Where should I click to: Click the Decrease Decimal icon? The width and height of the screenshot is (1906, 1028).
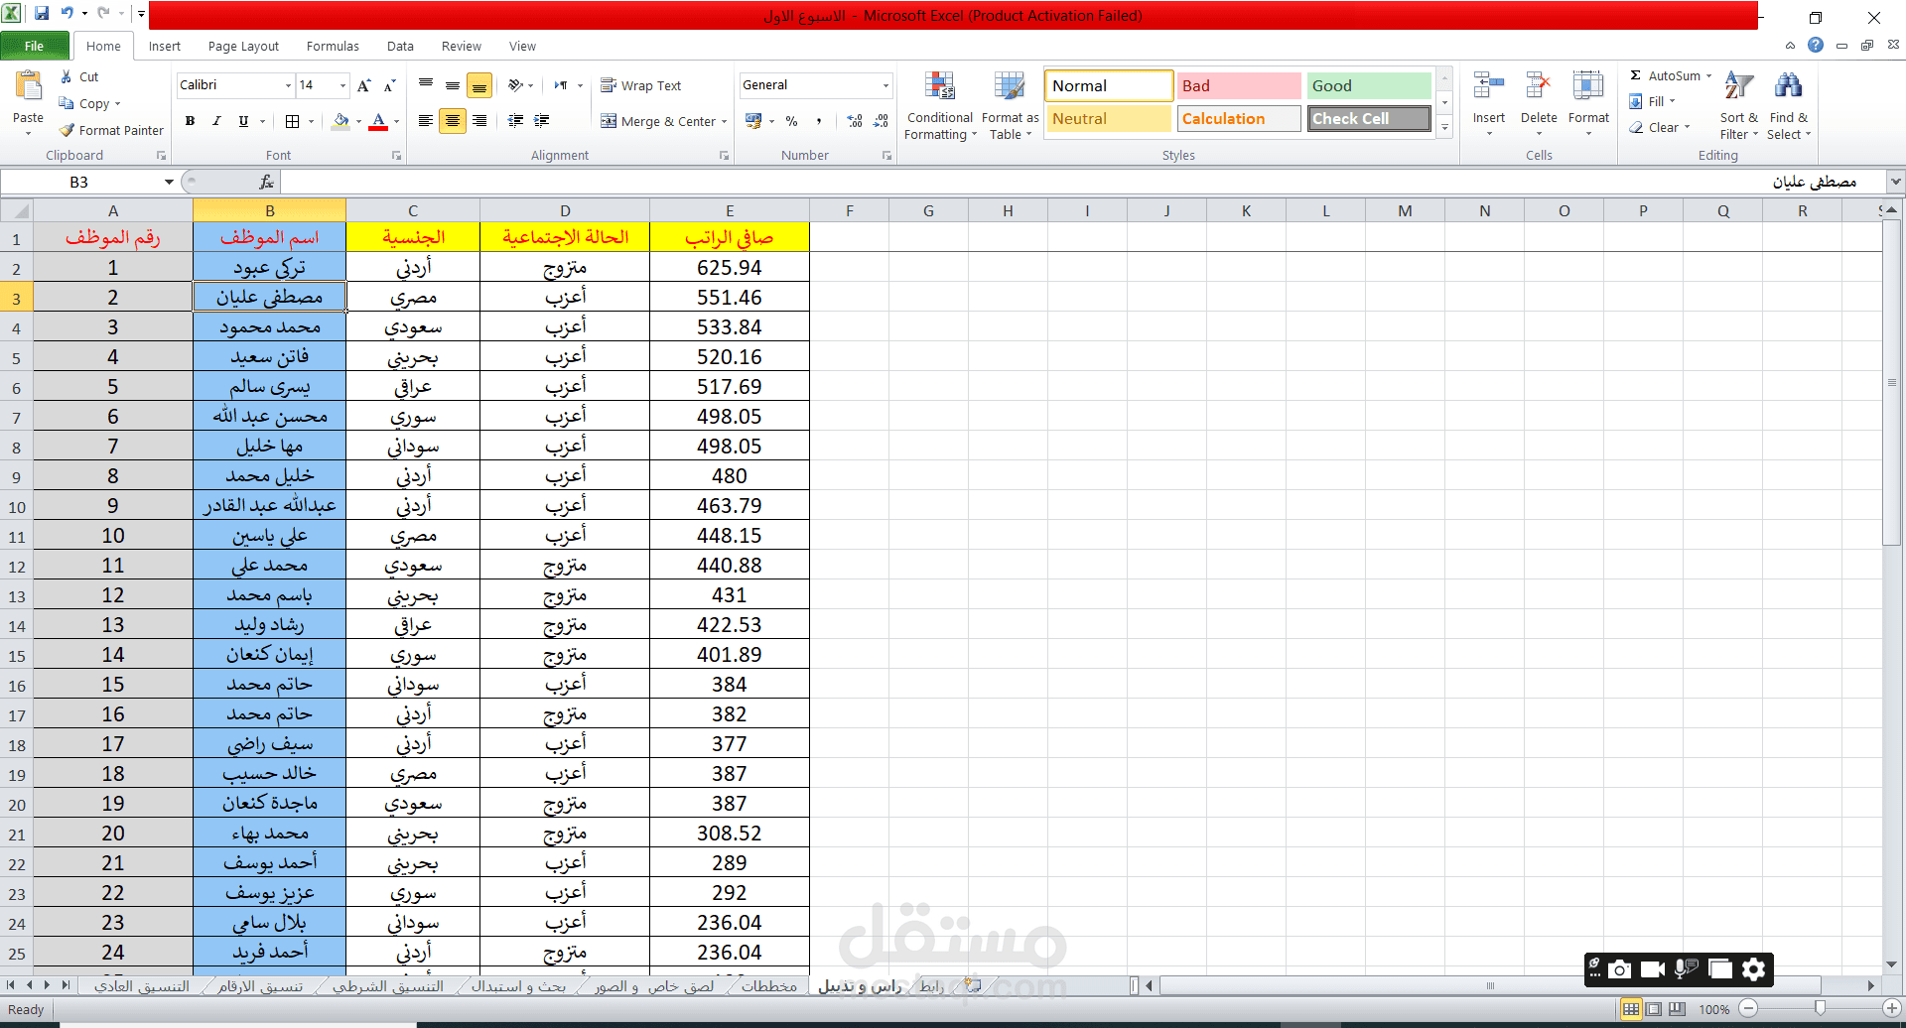pyautogui.click(x=881, y=121)
